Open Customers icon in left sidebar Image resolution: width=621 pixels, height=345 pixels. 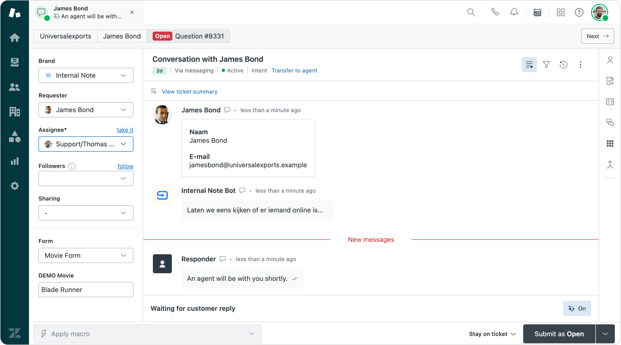(x=15, y=87)
